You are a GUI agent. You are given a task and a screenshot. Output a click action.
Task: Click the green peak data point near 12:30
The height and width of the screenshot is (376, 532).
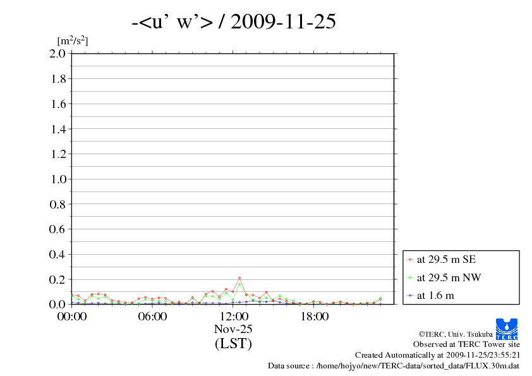(239, 284)
